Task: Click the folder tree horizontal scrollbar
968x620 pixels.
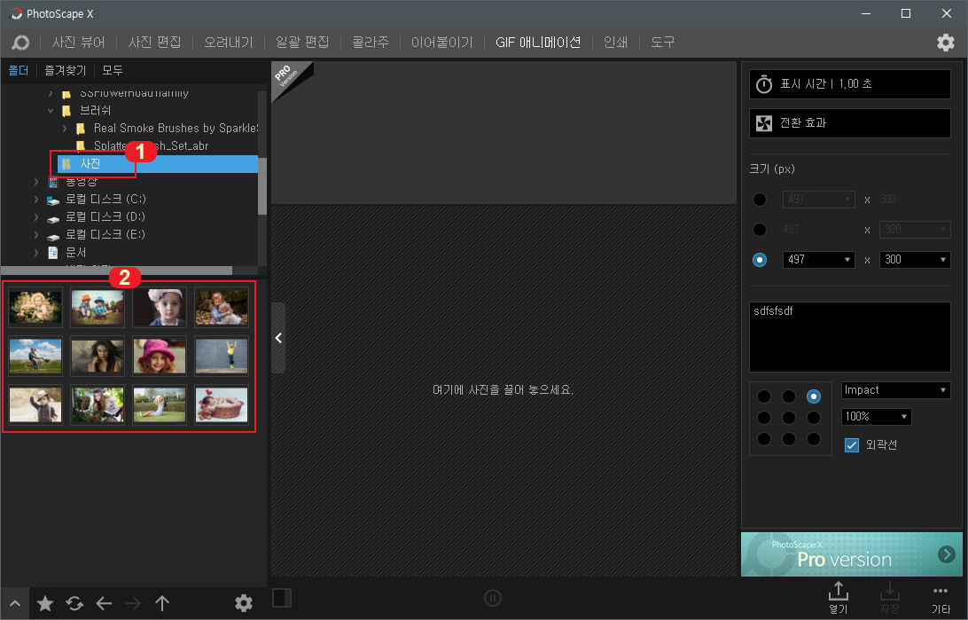Action: tap(116, 271)
